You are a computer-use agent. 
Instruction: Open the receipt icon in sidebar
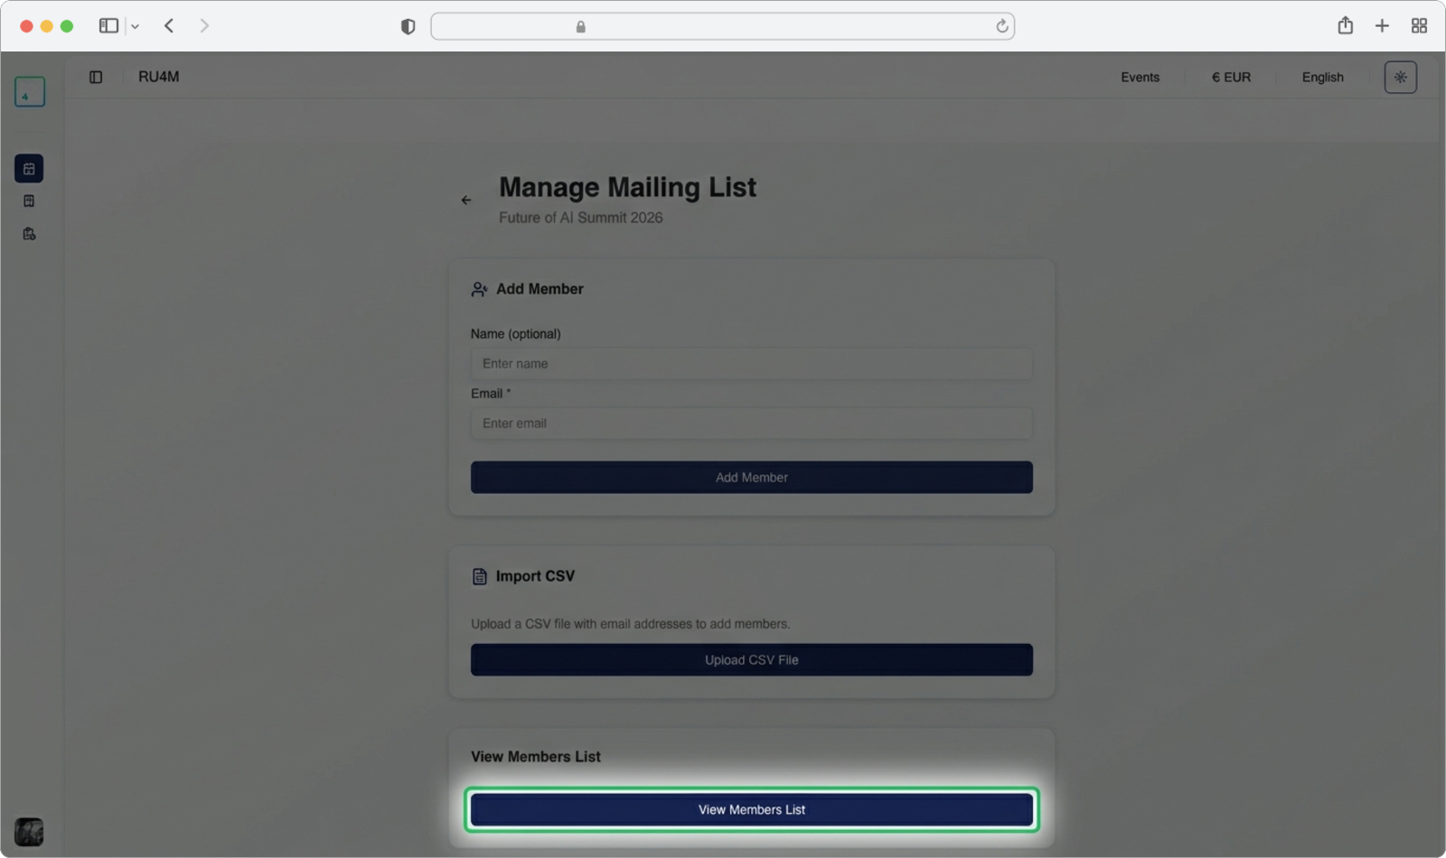29,201
